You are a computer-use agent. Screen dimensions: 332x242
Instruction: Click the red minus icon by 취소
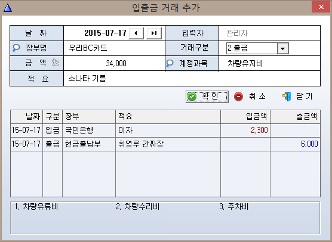point(238,97)
